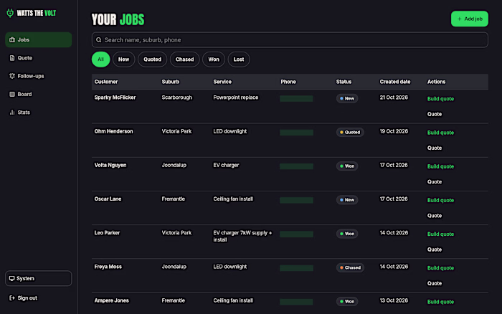The width and height of the screenshot is (502, 314).
Task: Open the Jobs page in the sidebar
Action: point(39,39)
